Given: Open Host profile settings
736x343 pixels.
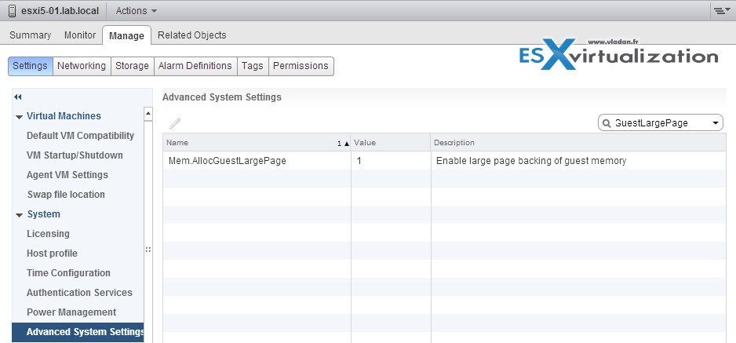Looking at the screenshot, I should click(52, 254).
